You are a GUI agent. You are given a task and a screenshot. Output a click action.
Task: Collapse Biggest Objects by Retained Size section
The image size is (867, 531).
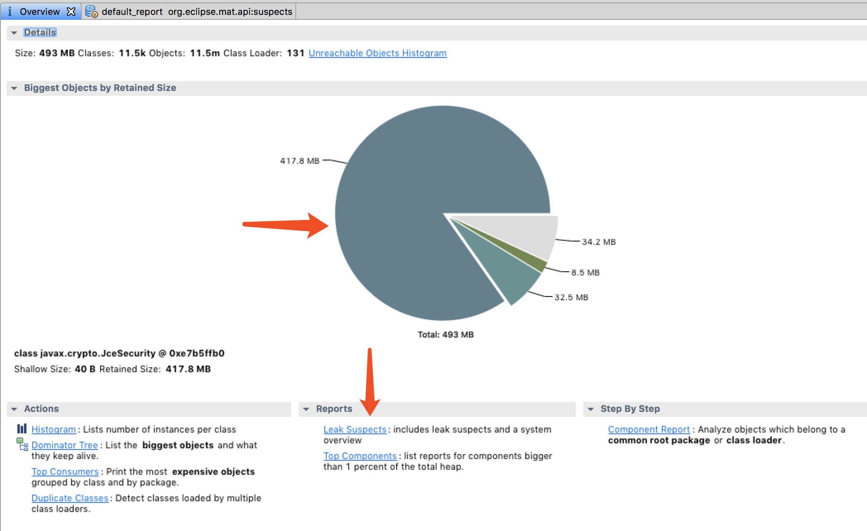(x=14, y=88)
